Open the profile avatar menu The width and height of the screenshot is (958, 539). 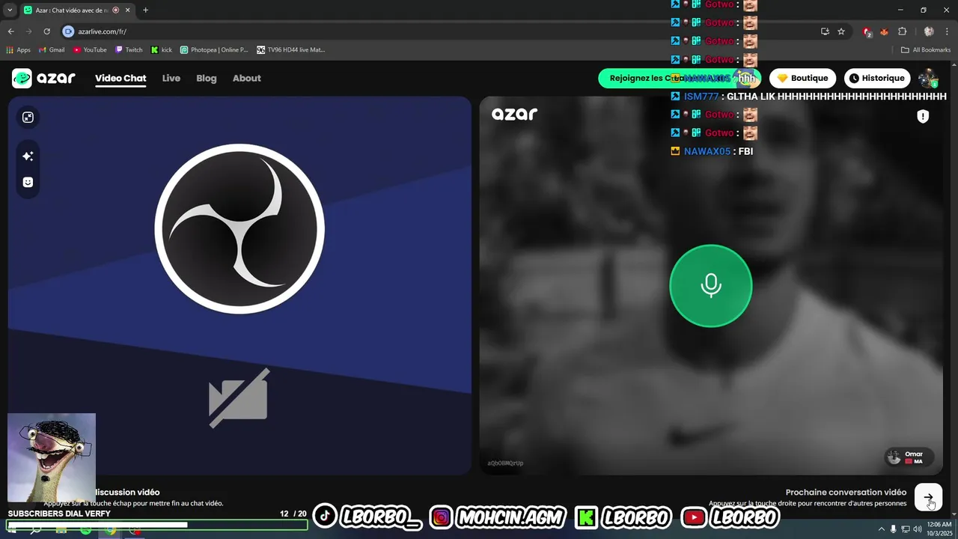pos(928,78)
